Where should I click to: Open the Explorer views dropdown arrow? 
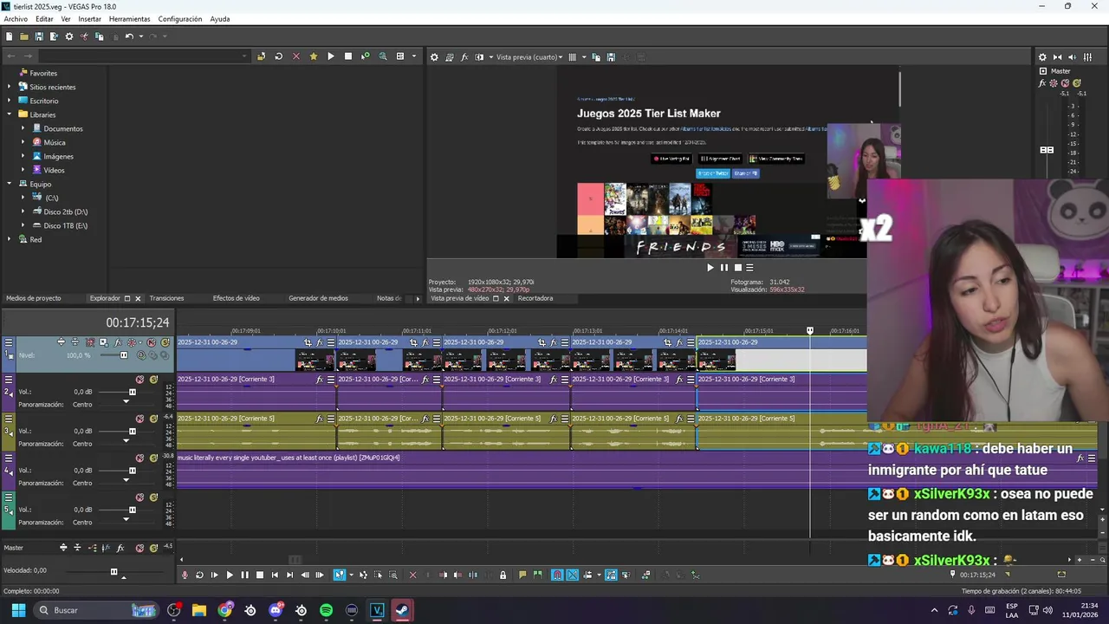coord(413,56)
